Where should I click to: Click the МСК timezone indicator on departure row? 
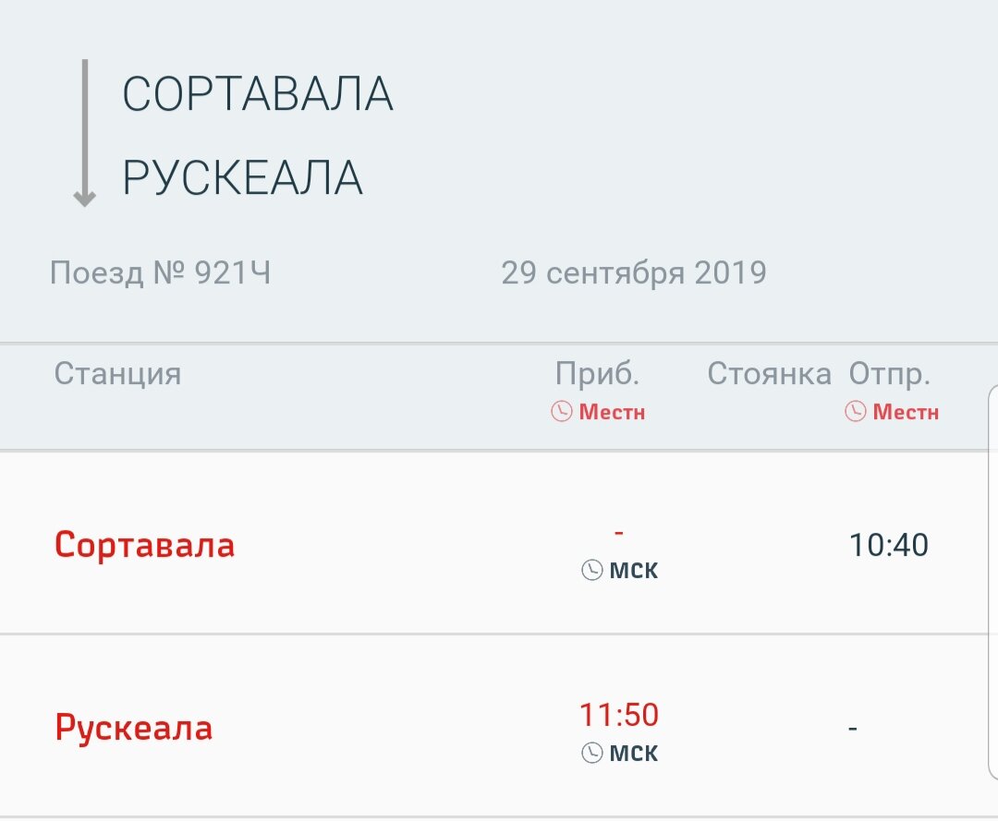coord(634,570)
